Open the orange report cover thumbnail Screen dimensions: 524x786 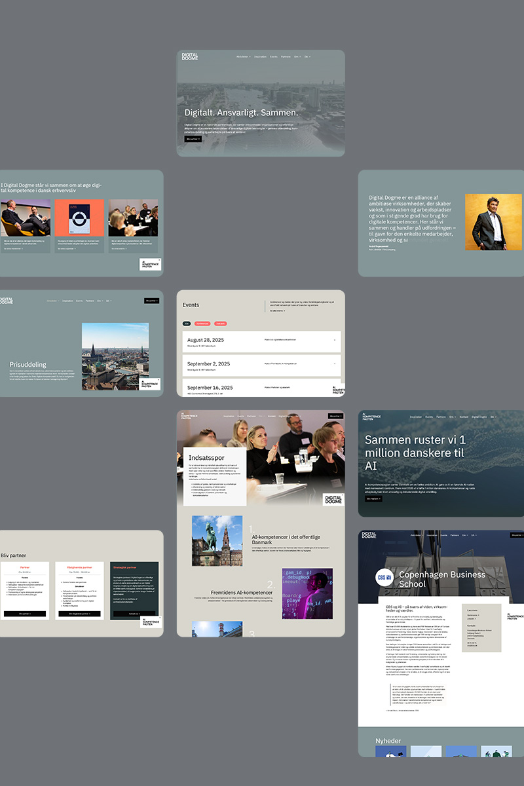click(79, 218)
